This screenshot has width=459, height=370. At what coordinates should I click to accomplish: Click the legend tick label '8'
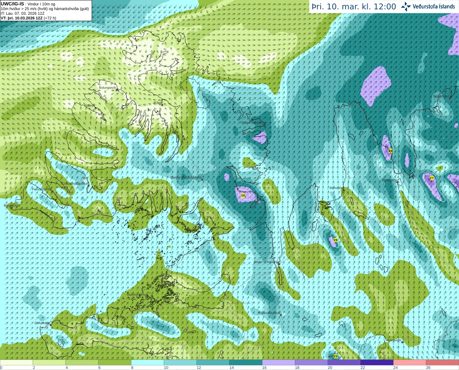click(x=132, y=367)
